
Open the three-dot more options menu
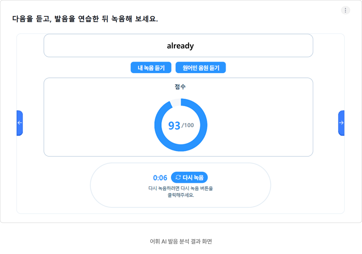345,10
